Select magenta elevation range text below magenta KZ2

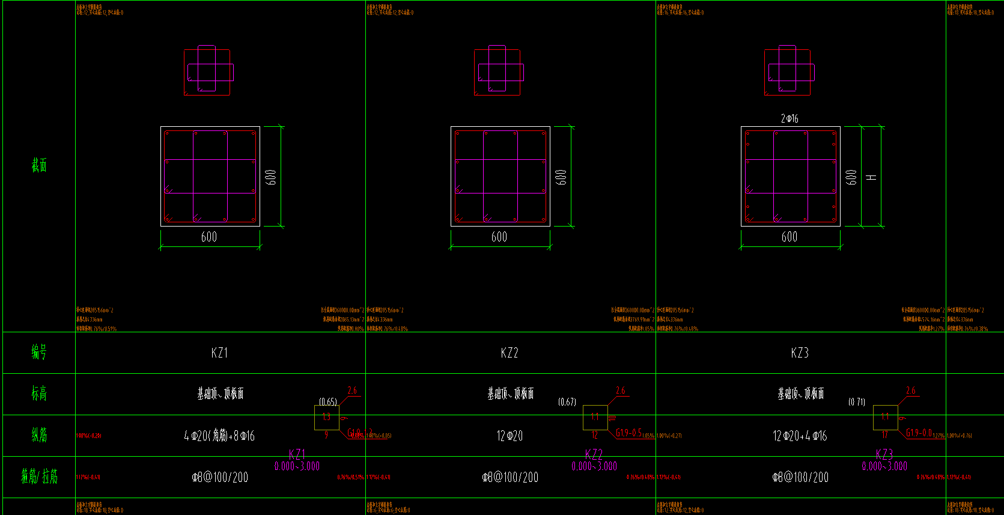point(594,466)
